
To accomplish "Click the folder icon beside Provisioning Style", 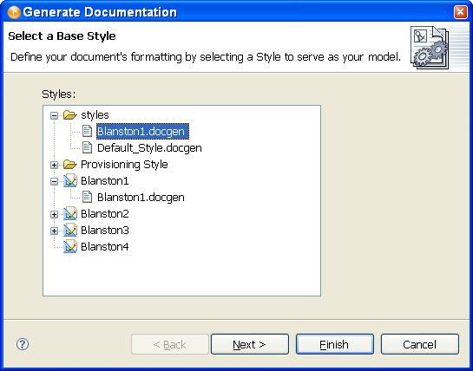I will [x=70, y=164].
